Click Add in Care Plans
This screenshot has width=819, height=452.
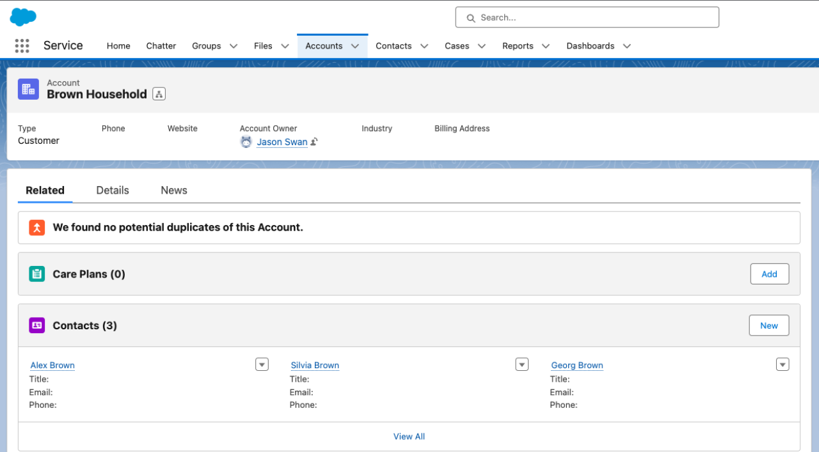click(769, 274)
